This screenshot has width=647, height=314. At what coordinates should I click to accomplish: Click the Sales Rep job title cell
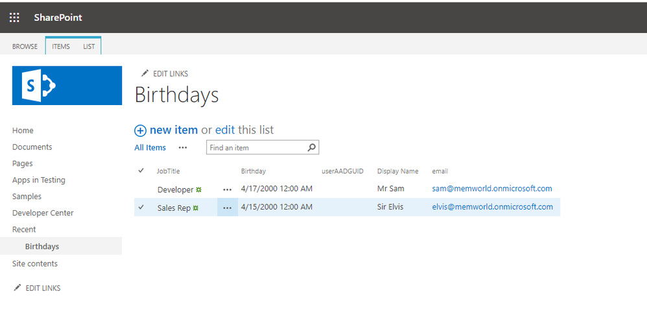click(174, 208)
